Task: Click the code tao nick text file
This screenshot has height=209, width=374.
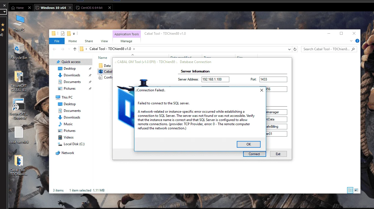Action: [x=19, y=135]
